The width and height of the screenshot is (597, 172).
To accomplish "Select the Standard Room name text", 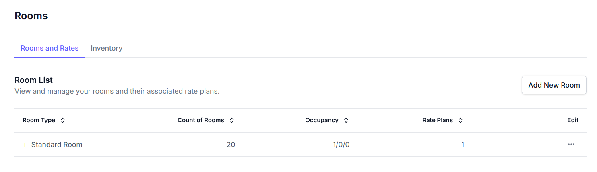I will 57,145.
